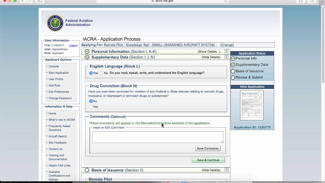Viewport: 325px width, 183px height.
Task: Click the Logout link
Action: click(73, 45)
